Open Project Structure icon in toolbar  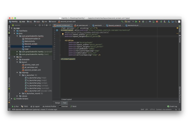tap(172, 21)
